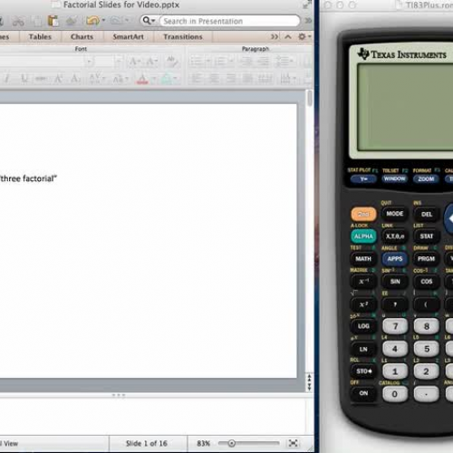
Task: Click the calculator's APPS key
Action: click(395, 259)
